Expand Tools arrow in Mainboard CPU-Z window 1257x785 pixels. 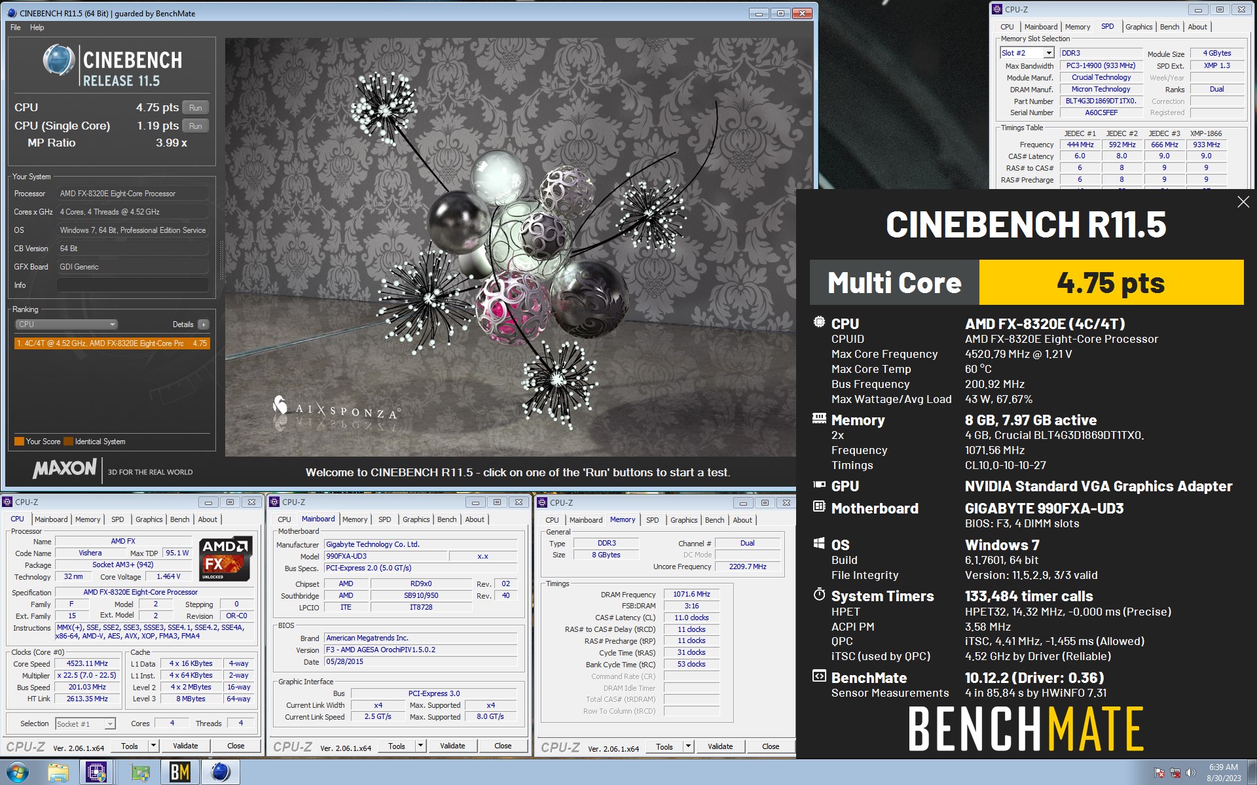[x=420, y=746]
